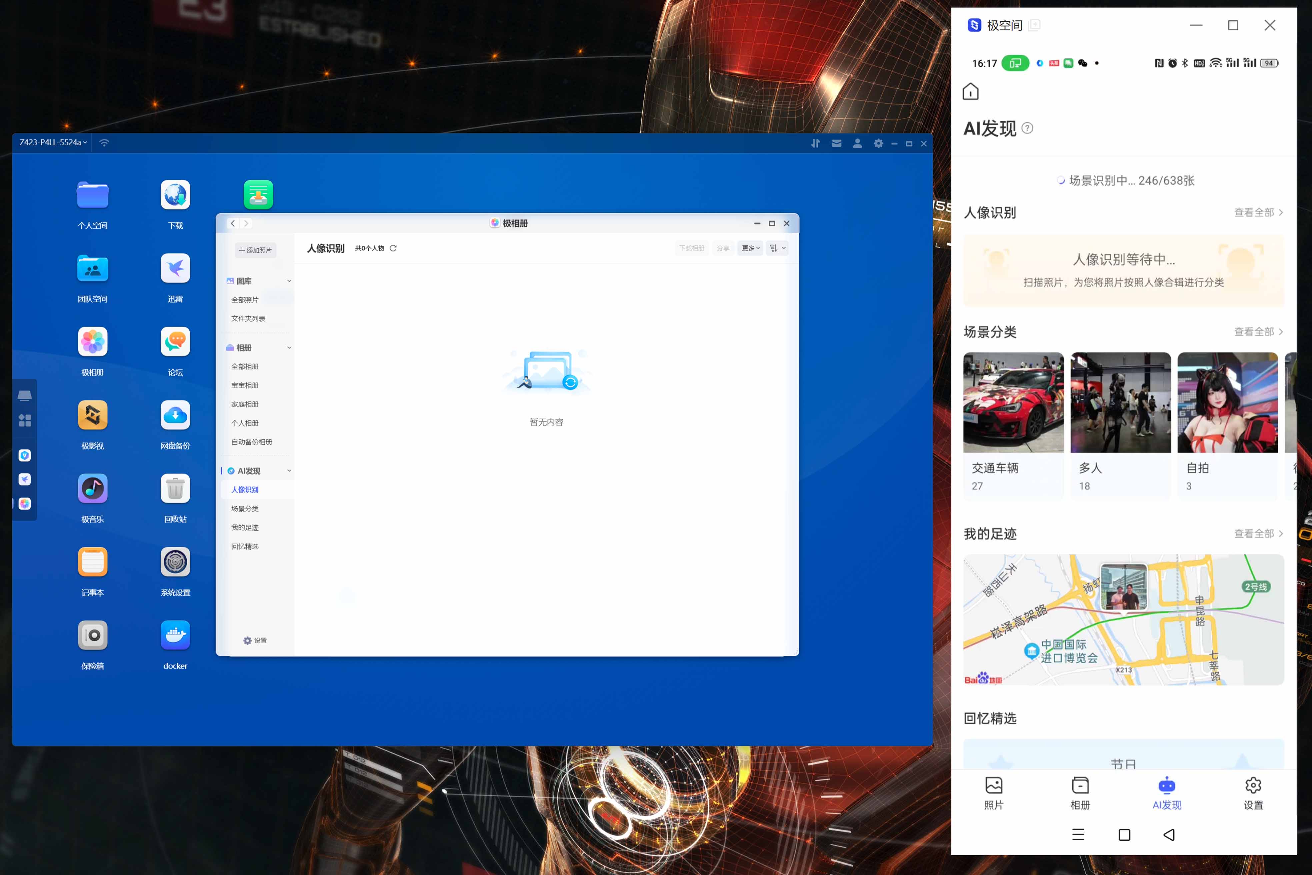Open 设置 at the sidebar bottom
Screen dimensions: 1312x875
[255, 641]
